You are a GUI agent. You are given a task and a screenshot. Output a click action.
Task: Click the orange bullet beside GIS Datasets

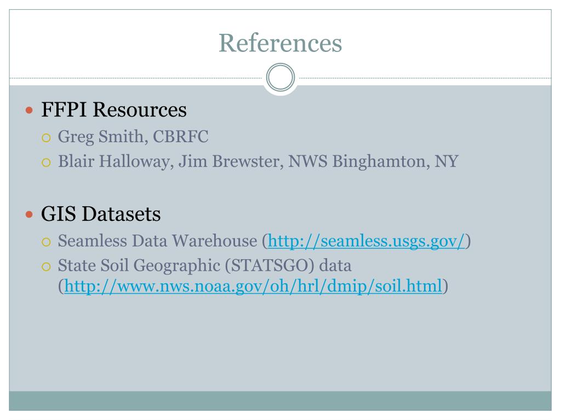coord(30,214)
